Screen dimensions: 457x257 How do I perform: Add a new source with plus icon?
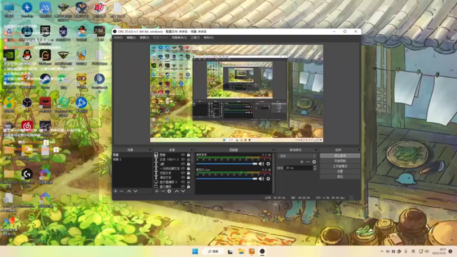[x=157, y=191]
